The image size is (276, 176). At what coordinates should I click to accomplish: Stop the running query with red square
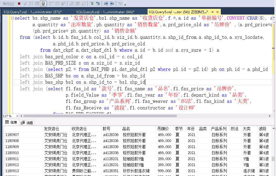(19, 4)
